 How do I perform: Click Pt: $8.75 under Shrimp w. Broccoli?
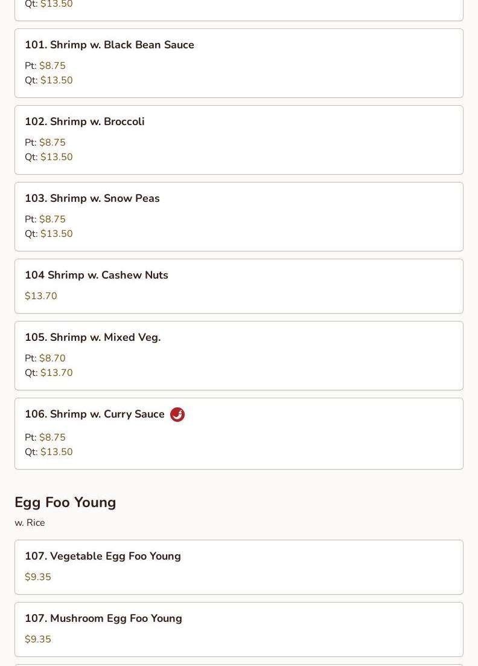45,142
